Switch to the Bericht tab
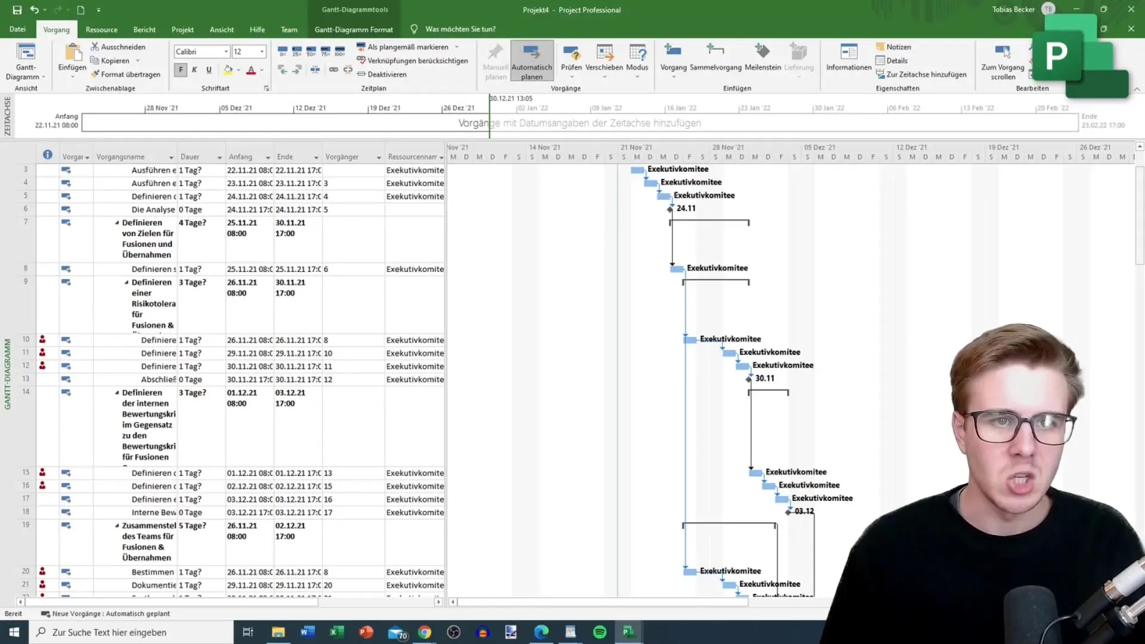 (x=144, y=29)
